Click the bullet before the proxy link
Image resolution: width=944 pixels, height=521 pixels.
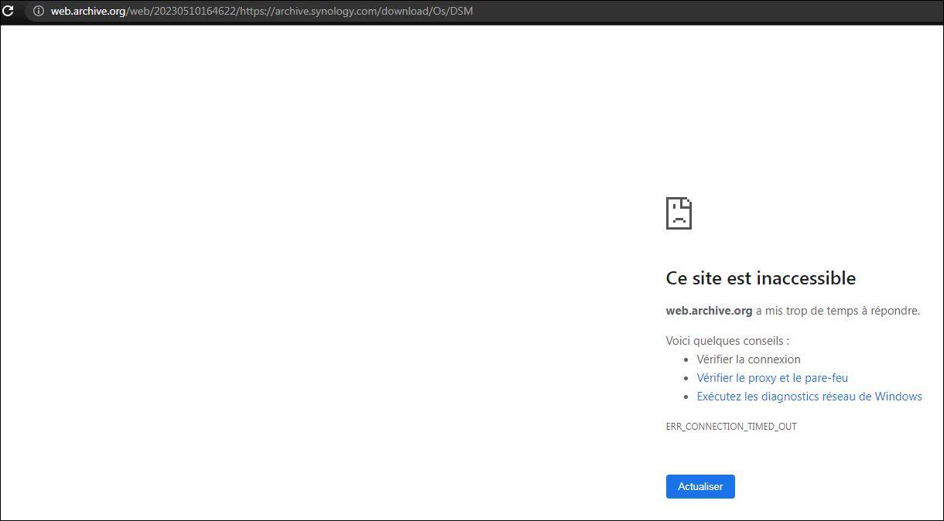pyautogui.click(x=687, y=378)
